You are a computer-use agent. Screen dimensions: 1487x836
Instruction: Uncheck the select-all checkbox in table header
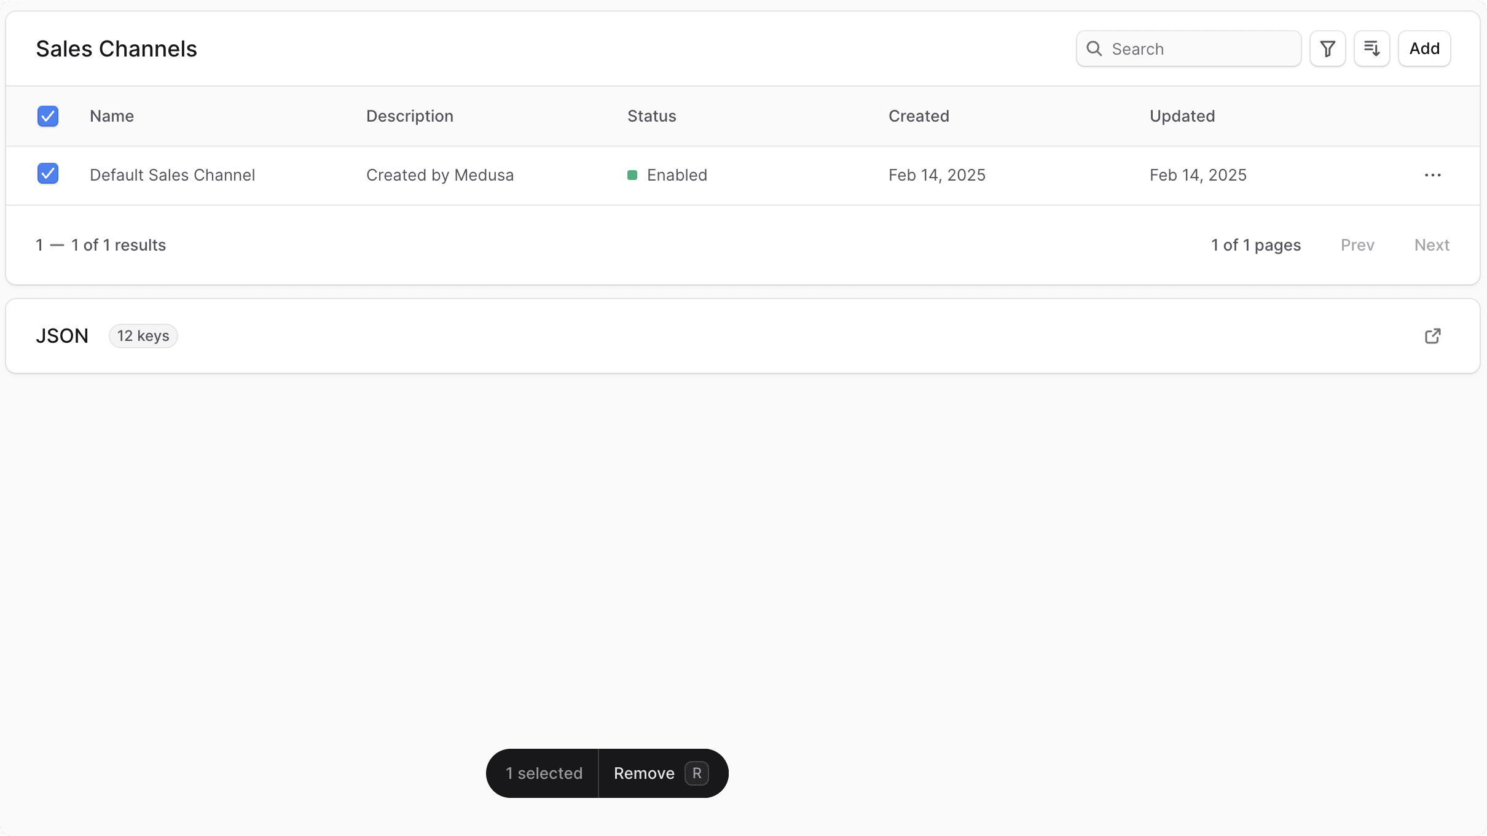[47, 116]
